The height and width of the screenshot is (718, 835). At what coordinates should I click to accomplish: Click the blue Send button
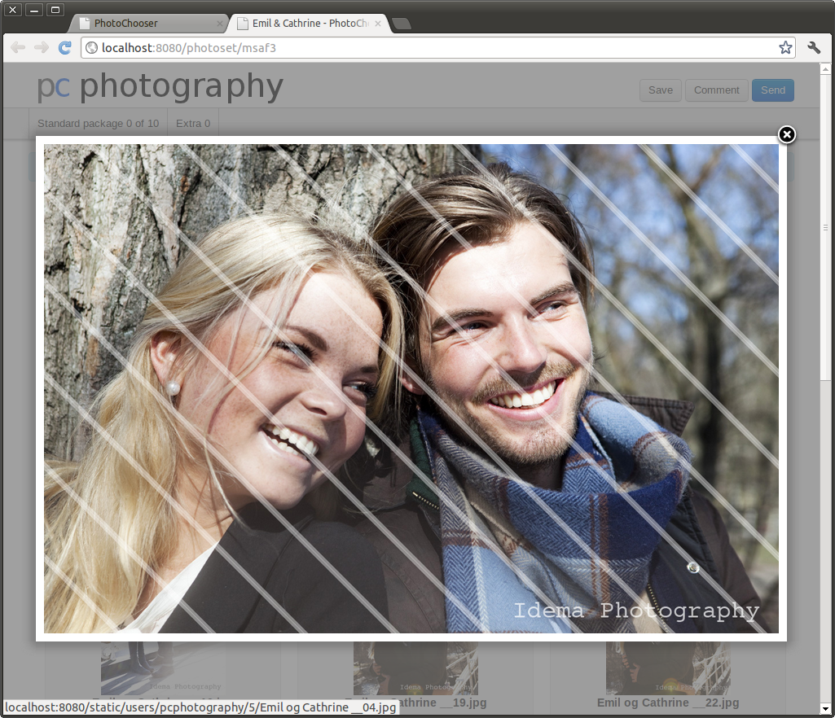(x=772, y=90)
